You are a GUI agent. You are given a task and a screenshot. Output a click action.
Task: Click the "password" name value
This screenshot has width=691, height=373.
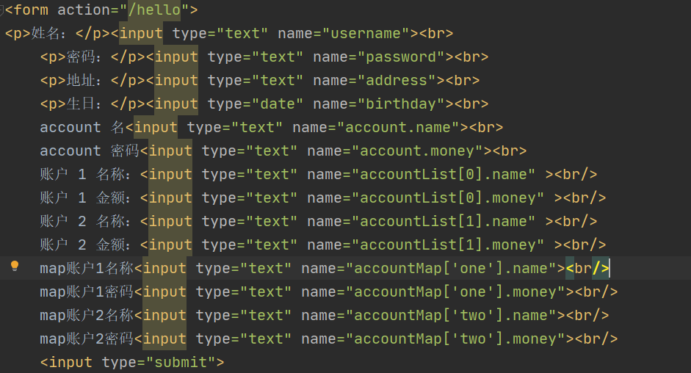401,57
